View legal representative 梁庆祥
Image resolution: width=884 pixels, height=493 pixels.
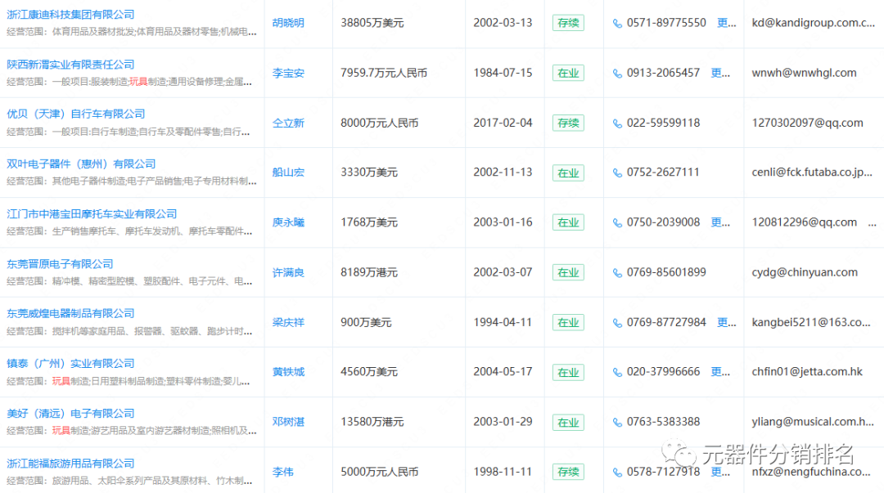[288, 322]
